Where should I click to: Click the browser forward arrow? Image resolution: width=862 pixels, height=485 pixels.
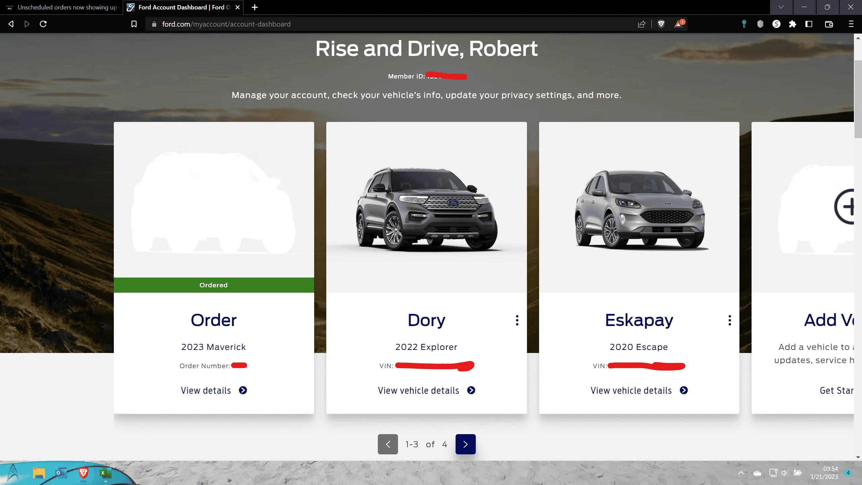point(27,24)
